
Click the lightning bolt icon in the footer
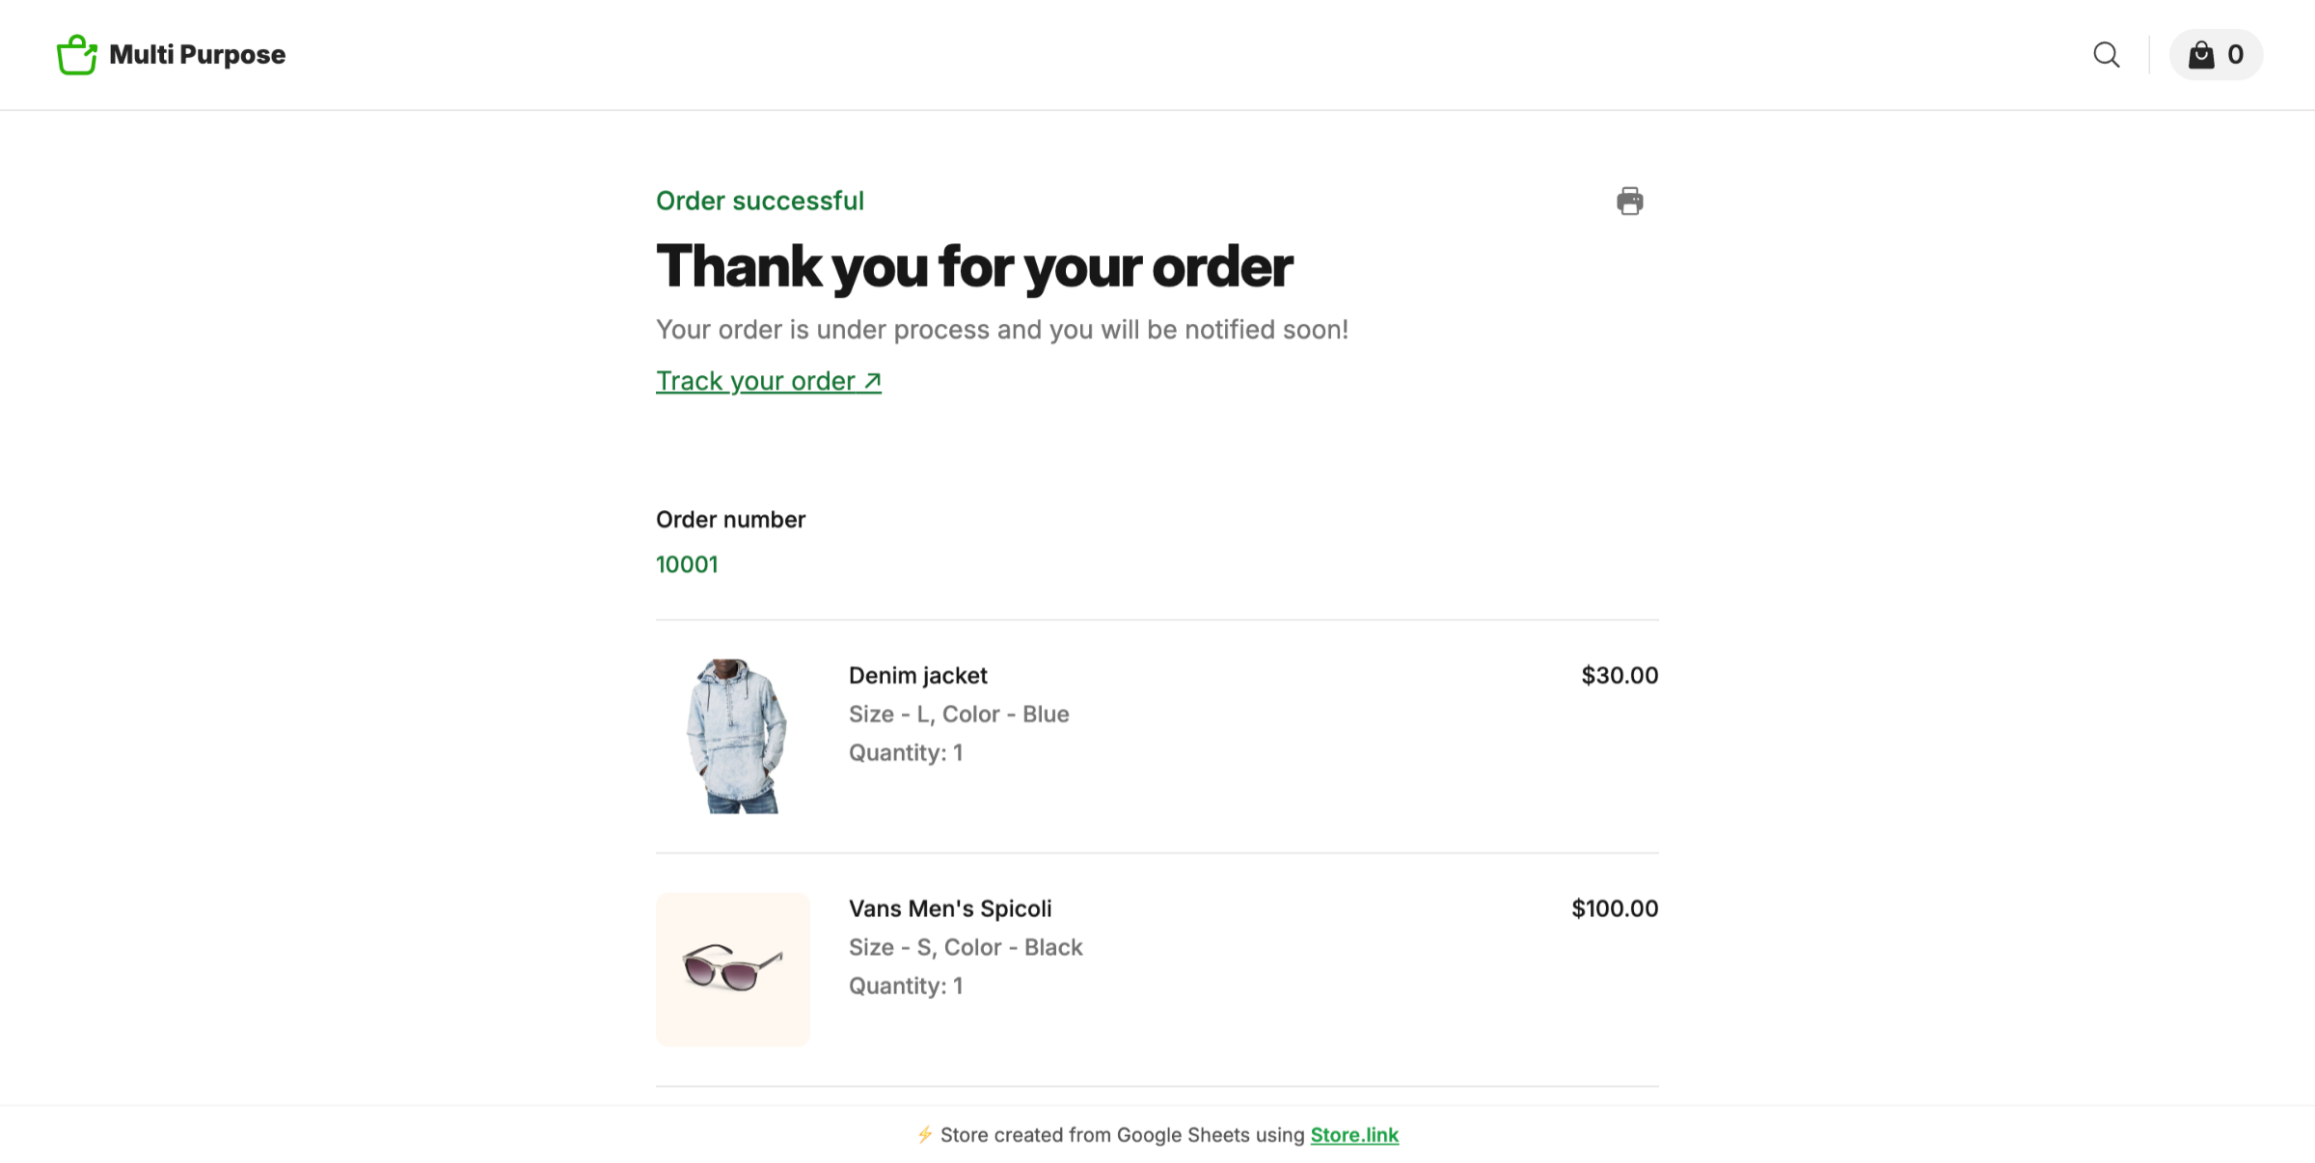coord(924,1135)
